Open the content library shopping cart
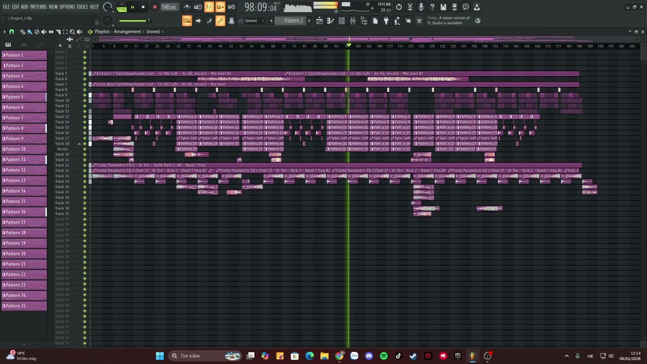Viewport: 647px width, 364px height. point(419,21)
